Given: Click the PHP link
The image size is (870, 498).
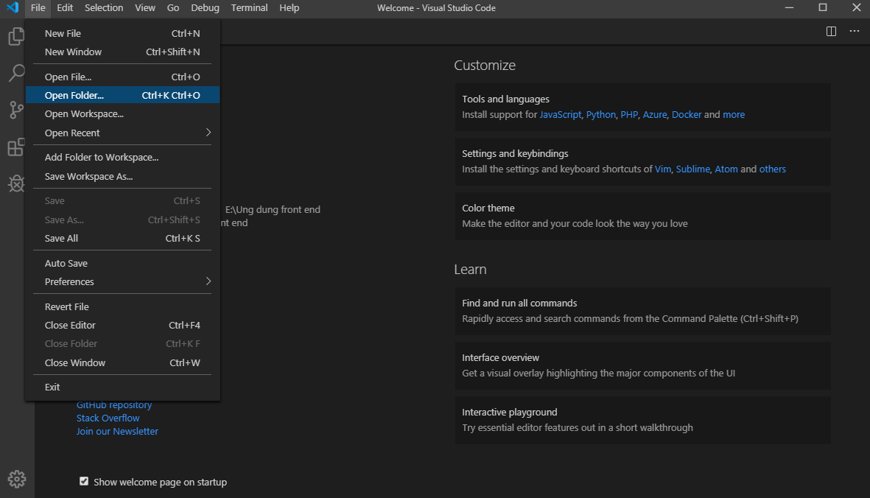Looking at the screenshot, I should 629,115.
